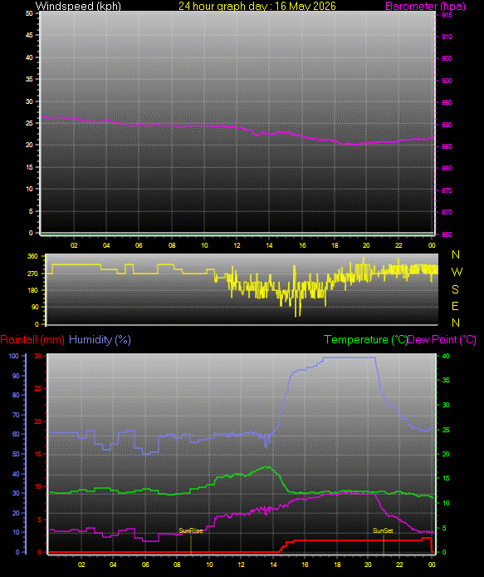This screenshot has height=577, width=484.
Task: Click the 900 barometer axis value
Action: pyautogui.click(x=447, y=81)
